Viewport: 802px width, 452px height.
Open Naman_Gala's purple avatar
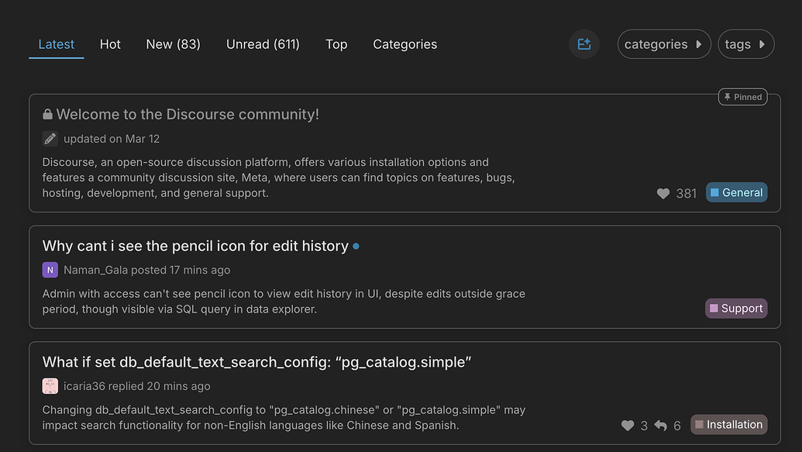pos(50,270)
